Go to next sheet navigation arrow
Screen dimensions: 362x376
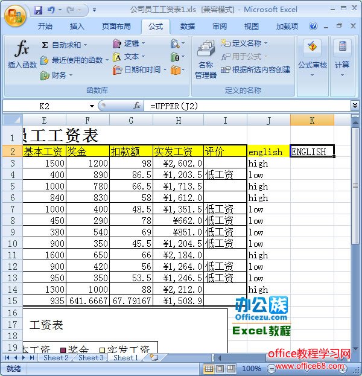[x=24, y=357]
